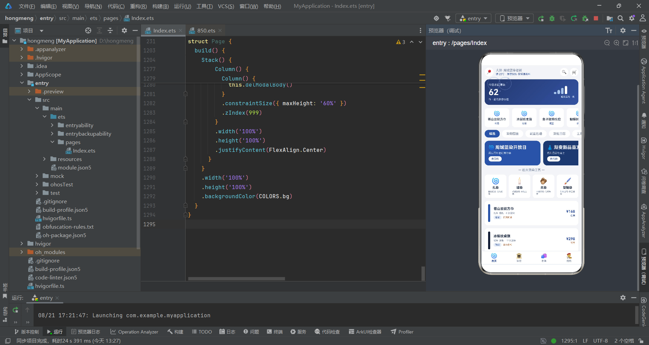Viewport: 649px width, 345px height.
Task: Open the project structure folder icon
Action: pos(609,19)
